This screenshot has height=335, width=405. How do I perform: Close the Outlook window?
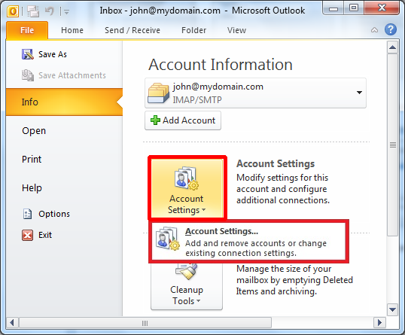point(382,8)
